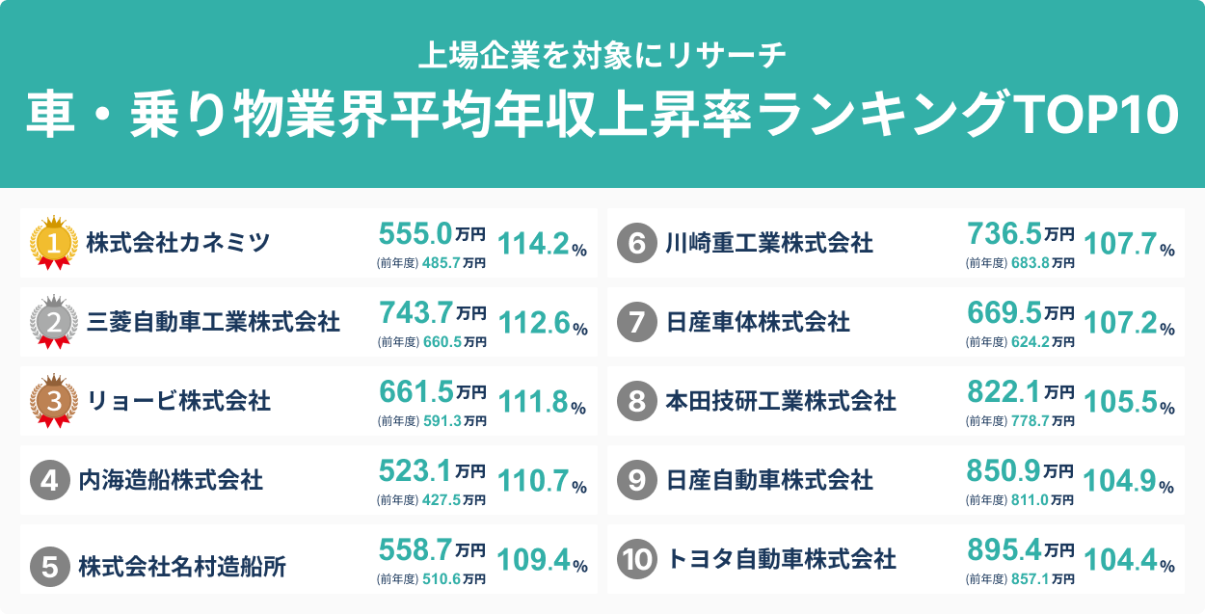Click the 日産自動車株式会社 company name

[769, 479]
